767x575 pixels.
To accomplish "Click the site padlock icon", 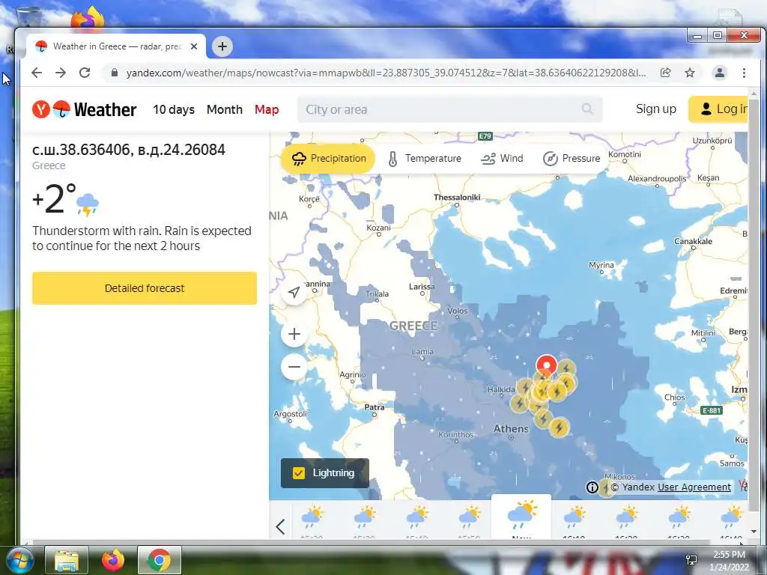I will 115,73.
